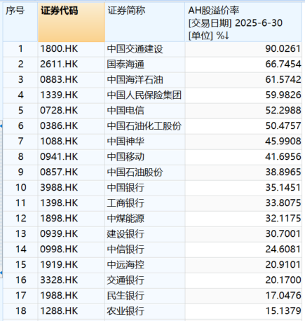Sort by AH股溢价率 column header

(x=243, y=22)
